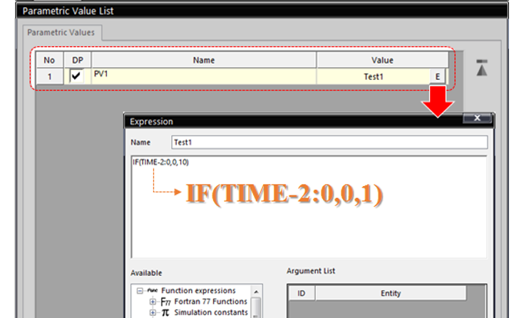This screenshot has height=318, width=524.
Task: Click the move-to-top arrow icon
Action: point(481,69)
